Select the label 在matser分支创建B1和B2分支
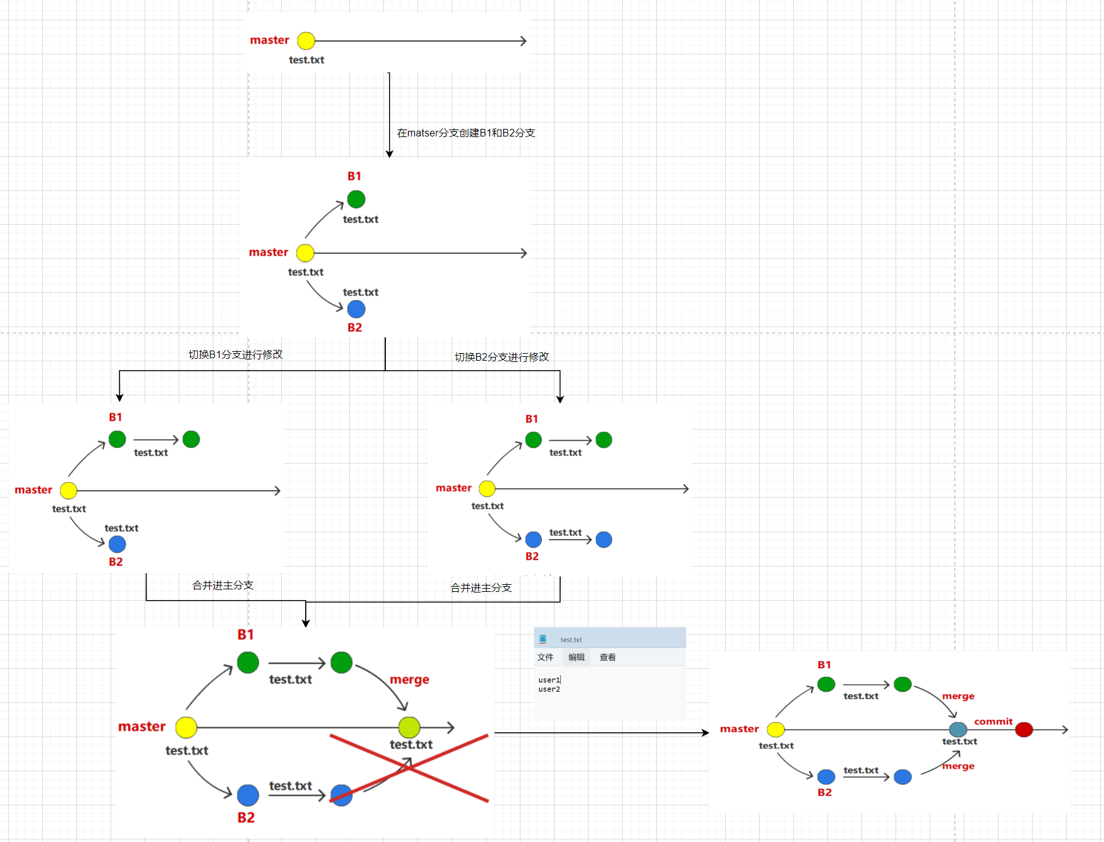 tap(466, 133)
